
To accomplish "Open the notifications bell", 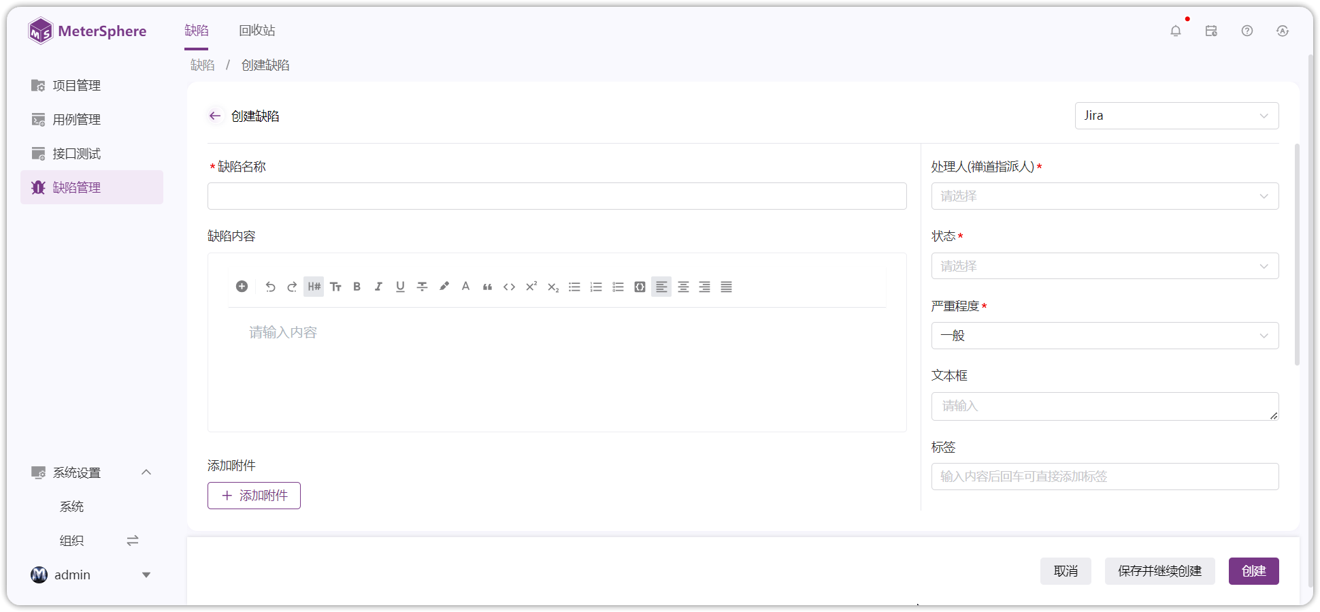I will [x=1176, y=31].
